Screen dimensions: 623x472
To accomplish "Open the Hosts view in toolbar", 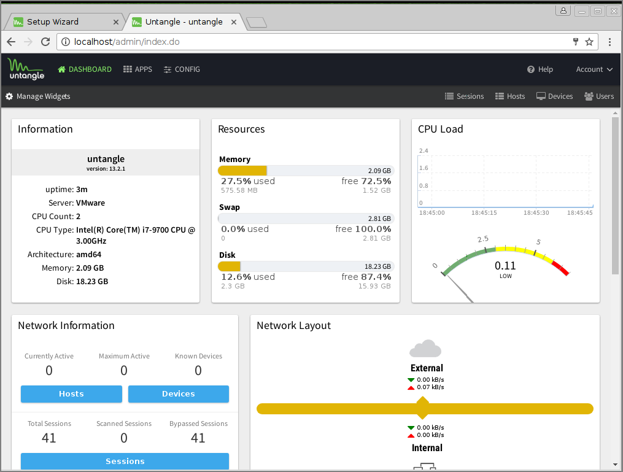I will tap(510, 96).
